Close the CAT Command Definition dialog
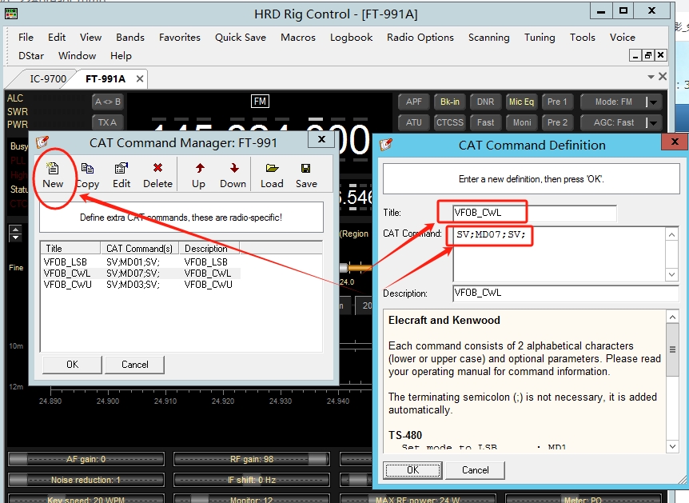The height and width of the screenshot is (503, 689). coord(675,142)
